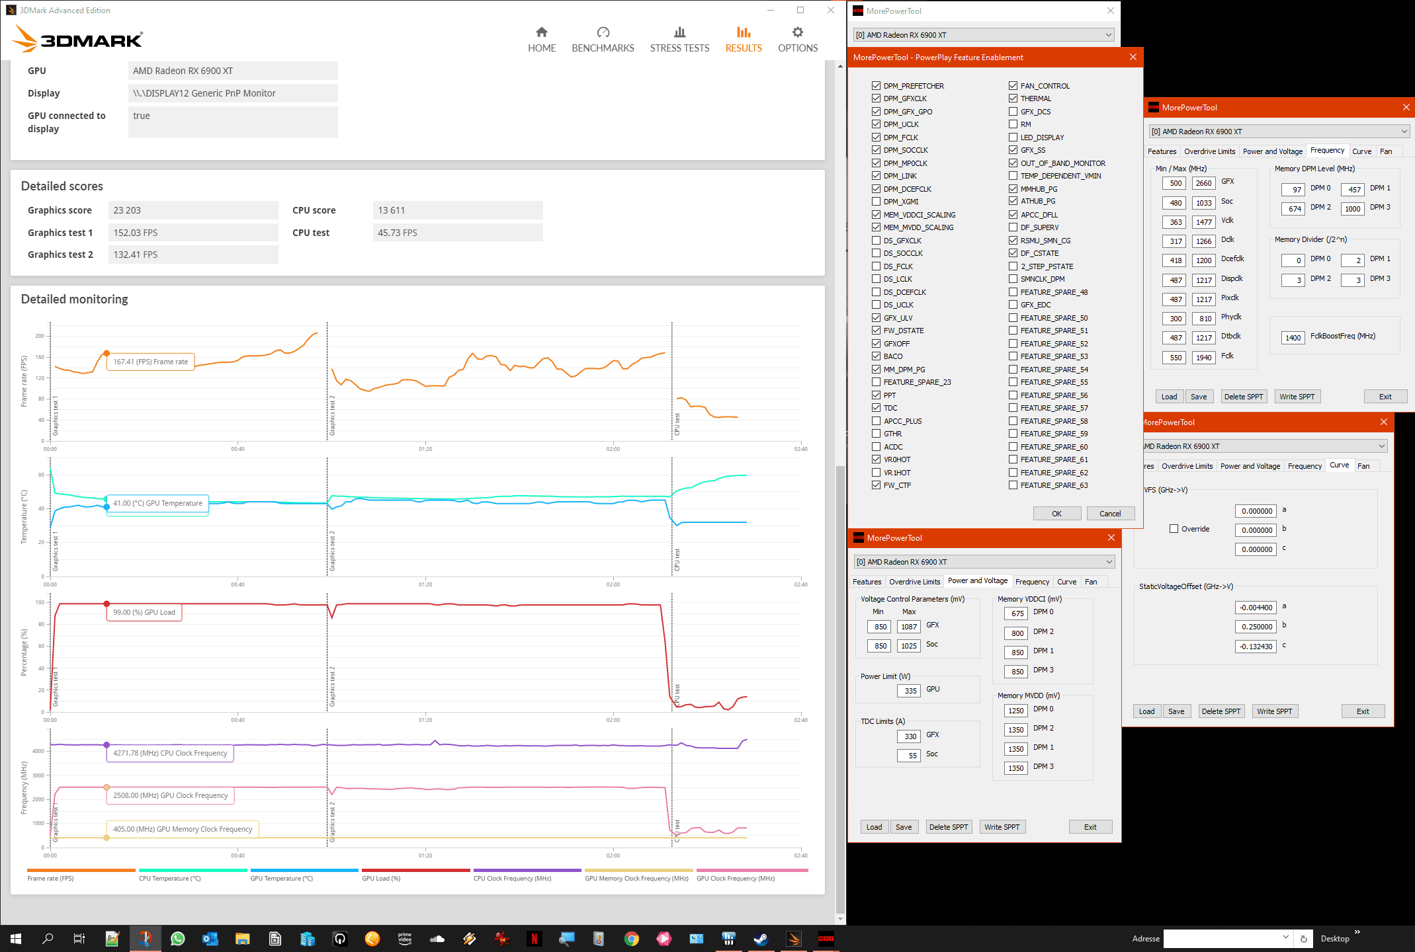Open the Windows Start menu

(x=16, y=938)
